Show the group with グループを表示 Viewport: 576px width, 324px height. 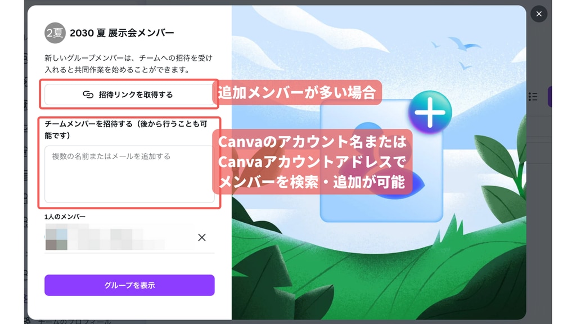pos(129,285)
